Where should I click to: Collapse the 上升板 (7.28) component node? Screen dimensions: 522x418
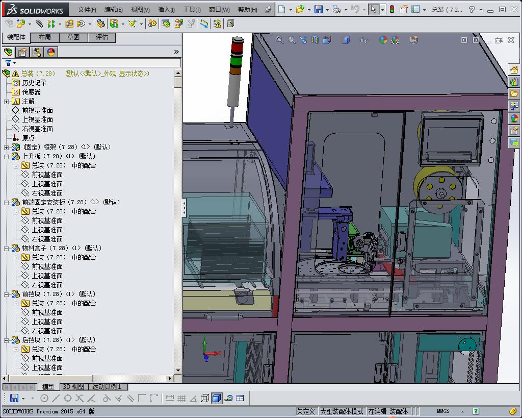(6, 156)
